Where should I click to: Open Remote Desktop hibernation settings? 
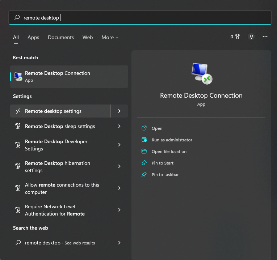tap(58, 167)
